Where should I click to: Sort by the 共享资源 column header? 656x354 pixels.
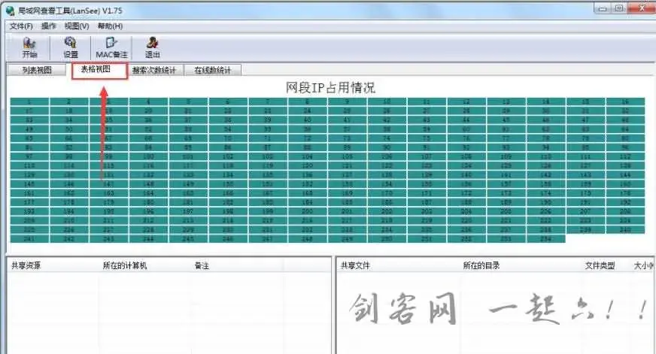click(26, 265)
